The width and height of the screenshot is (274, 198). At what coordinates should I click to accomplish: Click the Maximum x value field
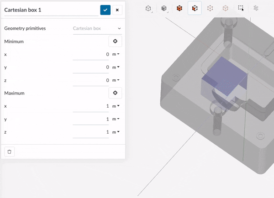[x=91, y=106]
